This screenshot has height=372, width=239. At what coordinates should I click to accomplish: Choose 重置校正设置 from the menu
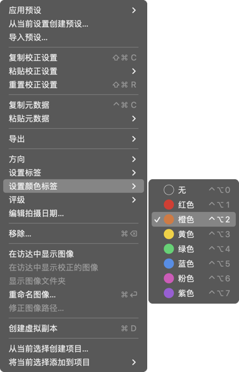click(x=73, y=85)
